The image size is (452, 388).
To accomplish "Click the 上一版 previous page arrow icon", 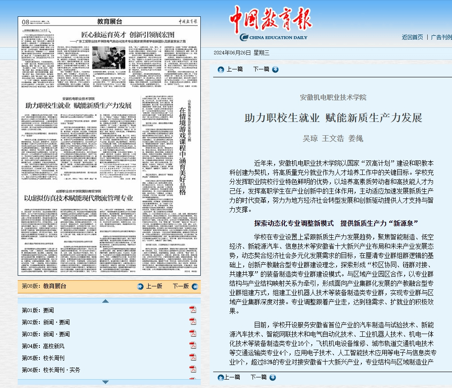I will tap(140, 287).
